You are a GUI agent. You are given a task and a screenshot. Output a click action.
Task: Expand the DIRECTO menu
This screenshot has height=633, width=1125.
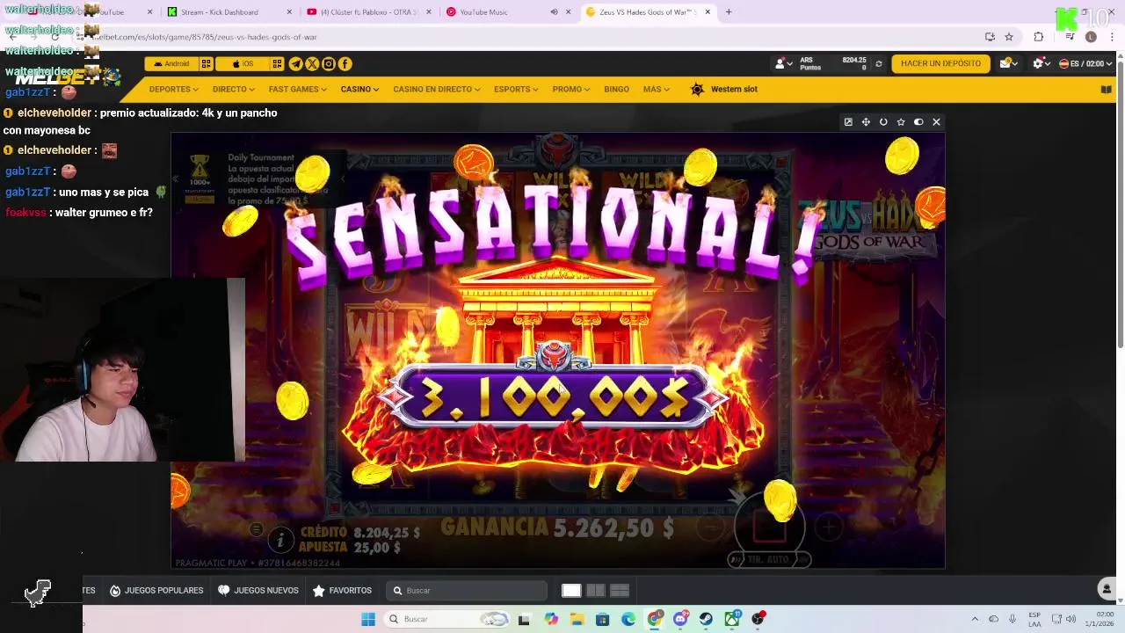click(x=233, y=89)
